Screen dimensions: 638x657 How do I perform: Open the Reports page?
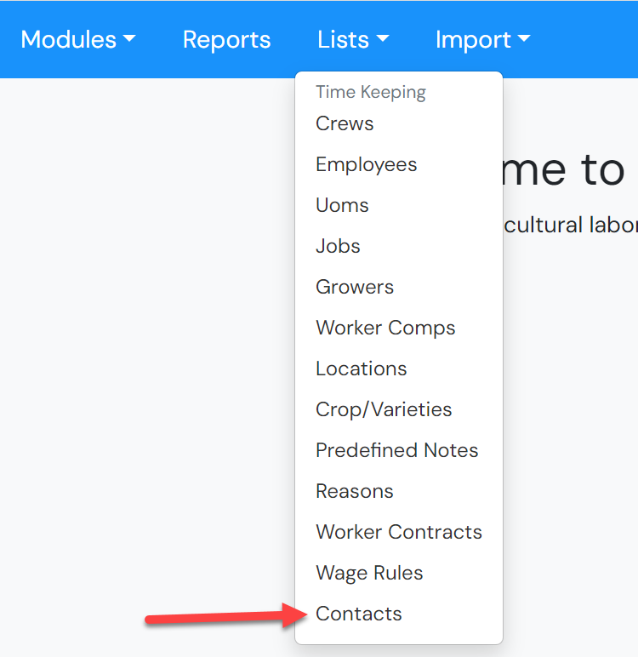pos(226,40)
